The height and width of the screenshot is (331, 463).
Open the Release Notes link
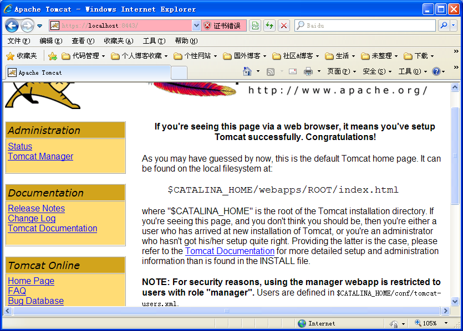[x=37, y=208]
